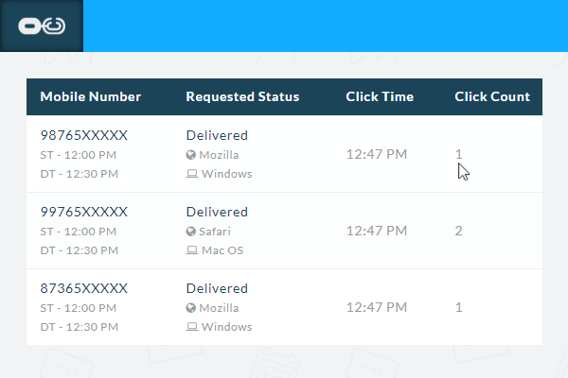Click globe icon beside Safari

click(191, 232)
